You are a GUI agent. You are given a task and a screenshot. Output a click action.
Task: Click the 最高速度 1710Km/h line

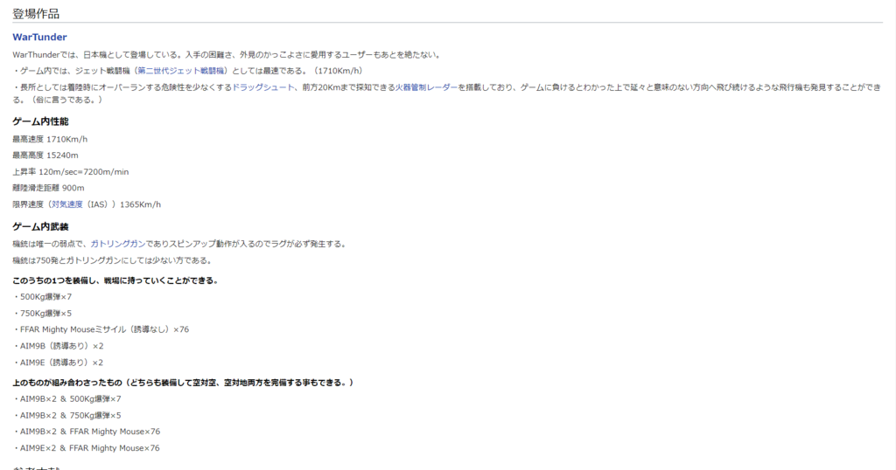pyautogui.click(x=50, y=139)
